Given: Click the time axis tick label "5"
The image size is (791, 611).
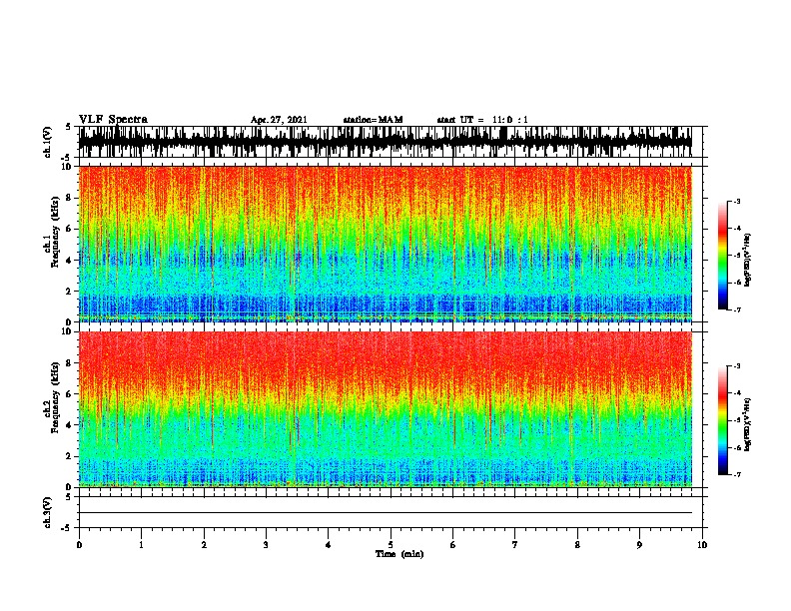Looking at the screenshot, I should pyautogui.click(x=391, y=545).
